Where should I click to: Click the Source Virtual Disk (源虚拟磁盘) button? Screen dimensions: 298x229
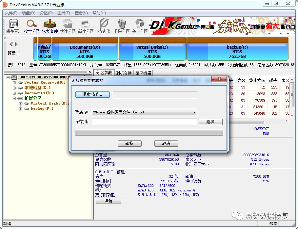click(92, 94)
